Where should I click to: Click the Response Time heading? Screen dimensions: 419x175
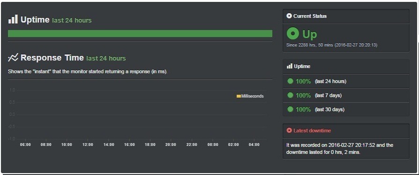[52, 58]
